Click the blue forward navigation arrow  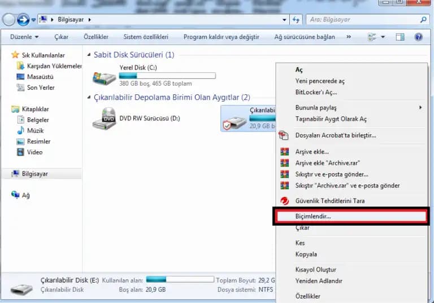tap(24, 20)
